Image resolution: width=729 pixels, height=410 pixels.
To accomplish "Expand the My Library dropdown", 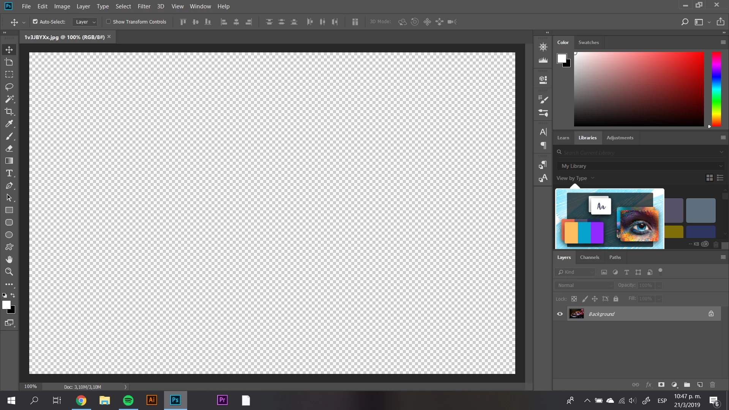I will [641, 166].
